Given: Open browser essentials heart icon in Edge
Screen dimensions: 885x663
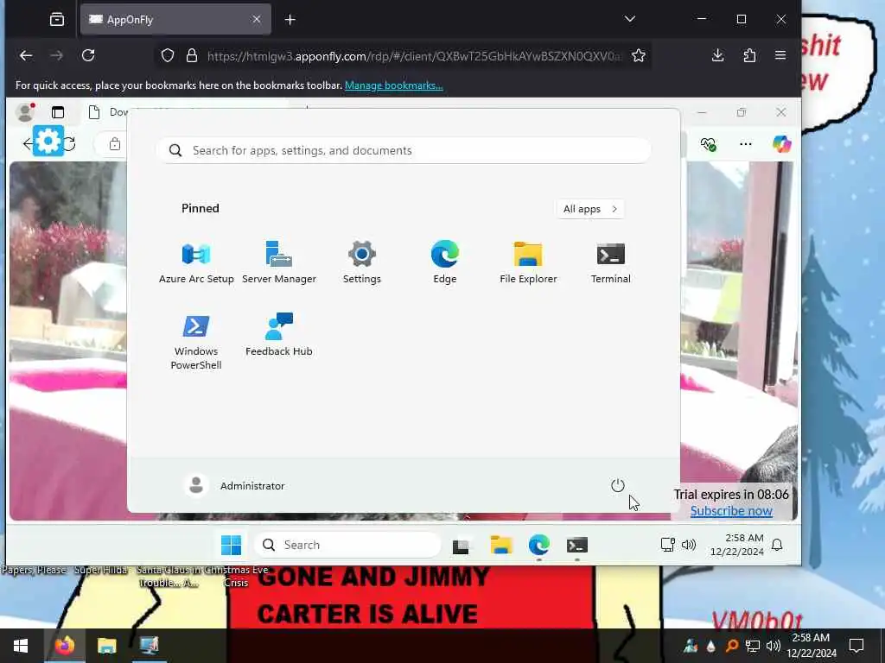Looking at the screenshot, I should 709,144.
